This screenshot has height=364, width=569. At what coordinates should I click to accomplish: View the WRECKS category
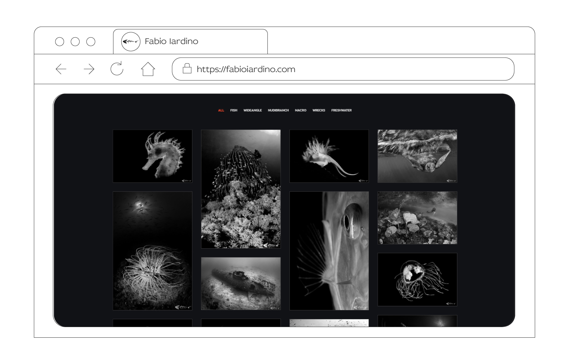[x=319, y=110]
